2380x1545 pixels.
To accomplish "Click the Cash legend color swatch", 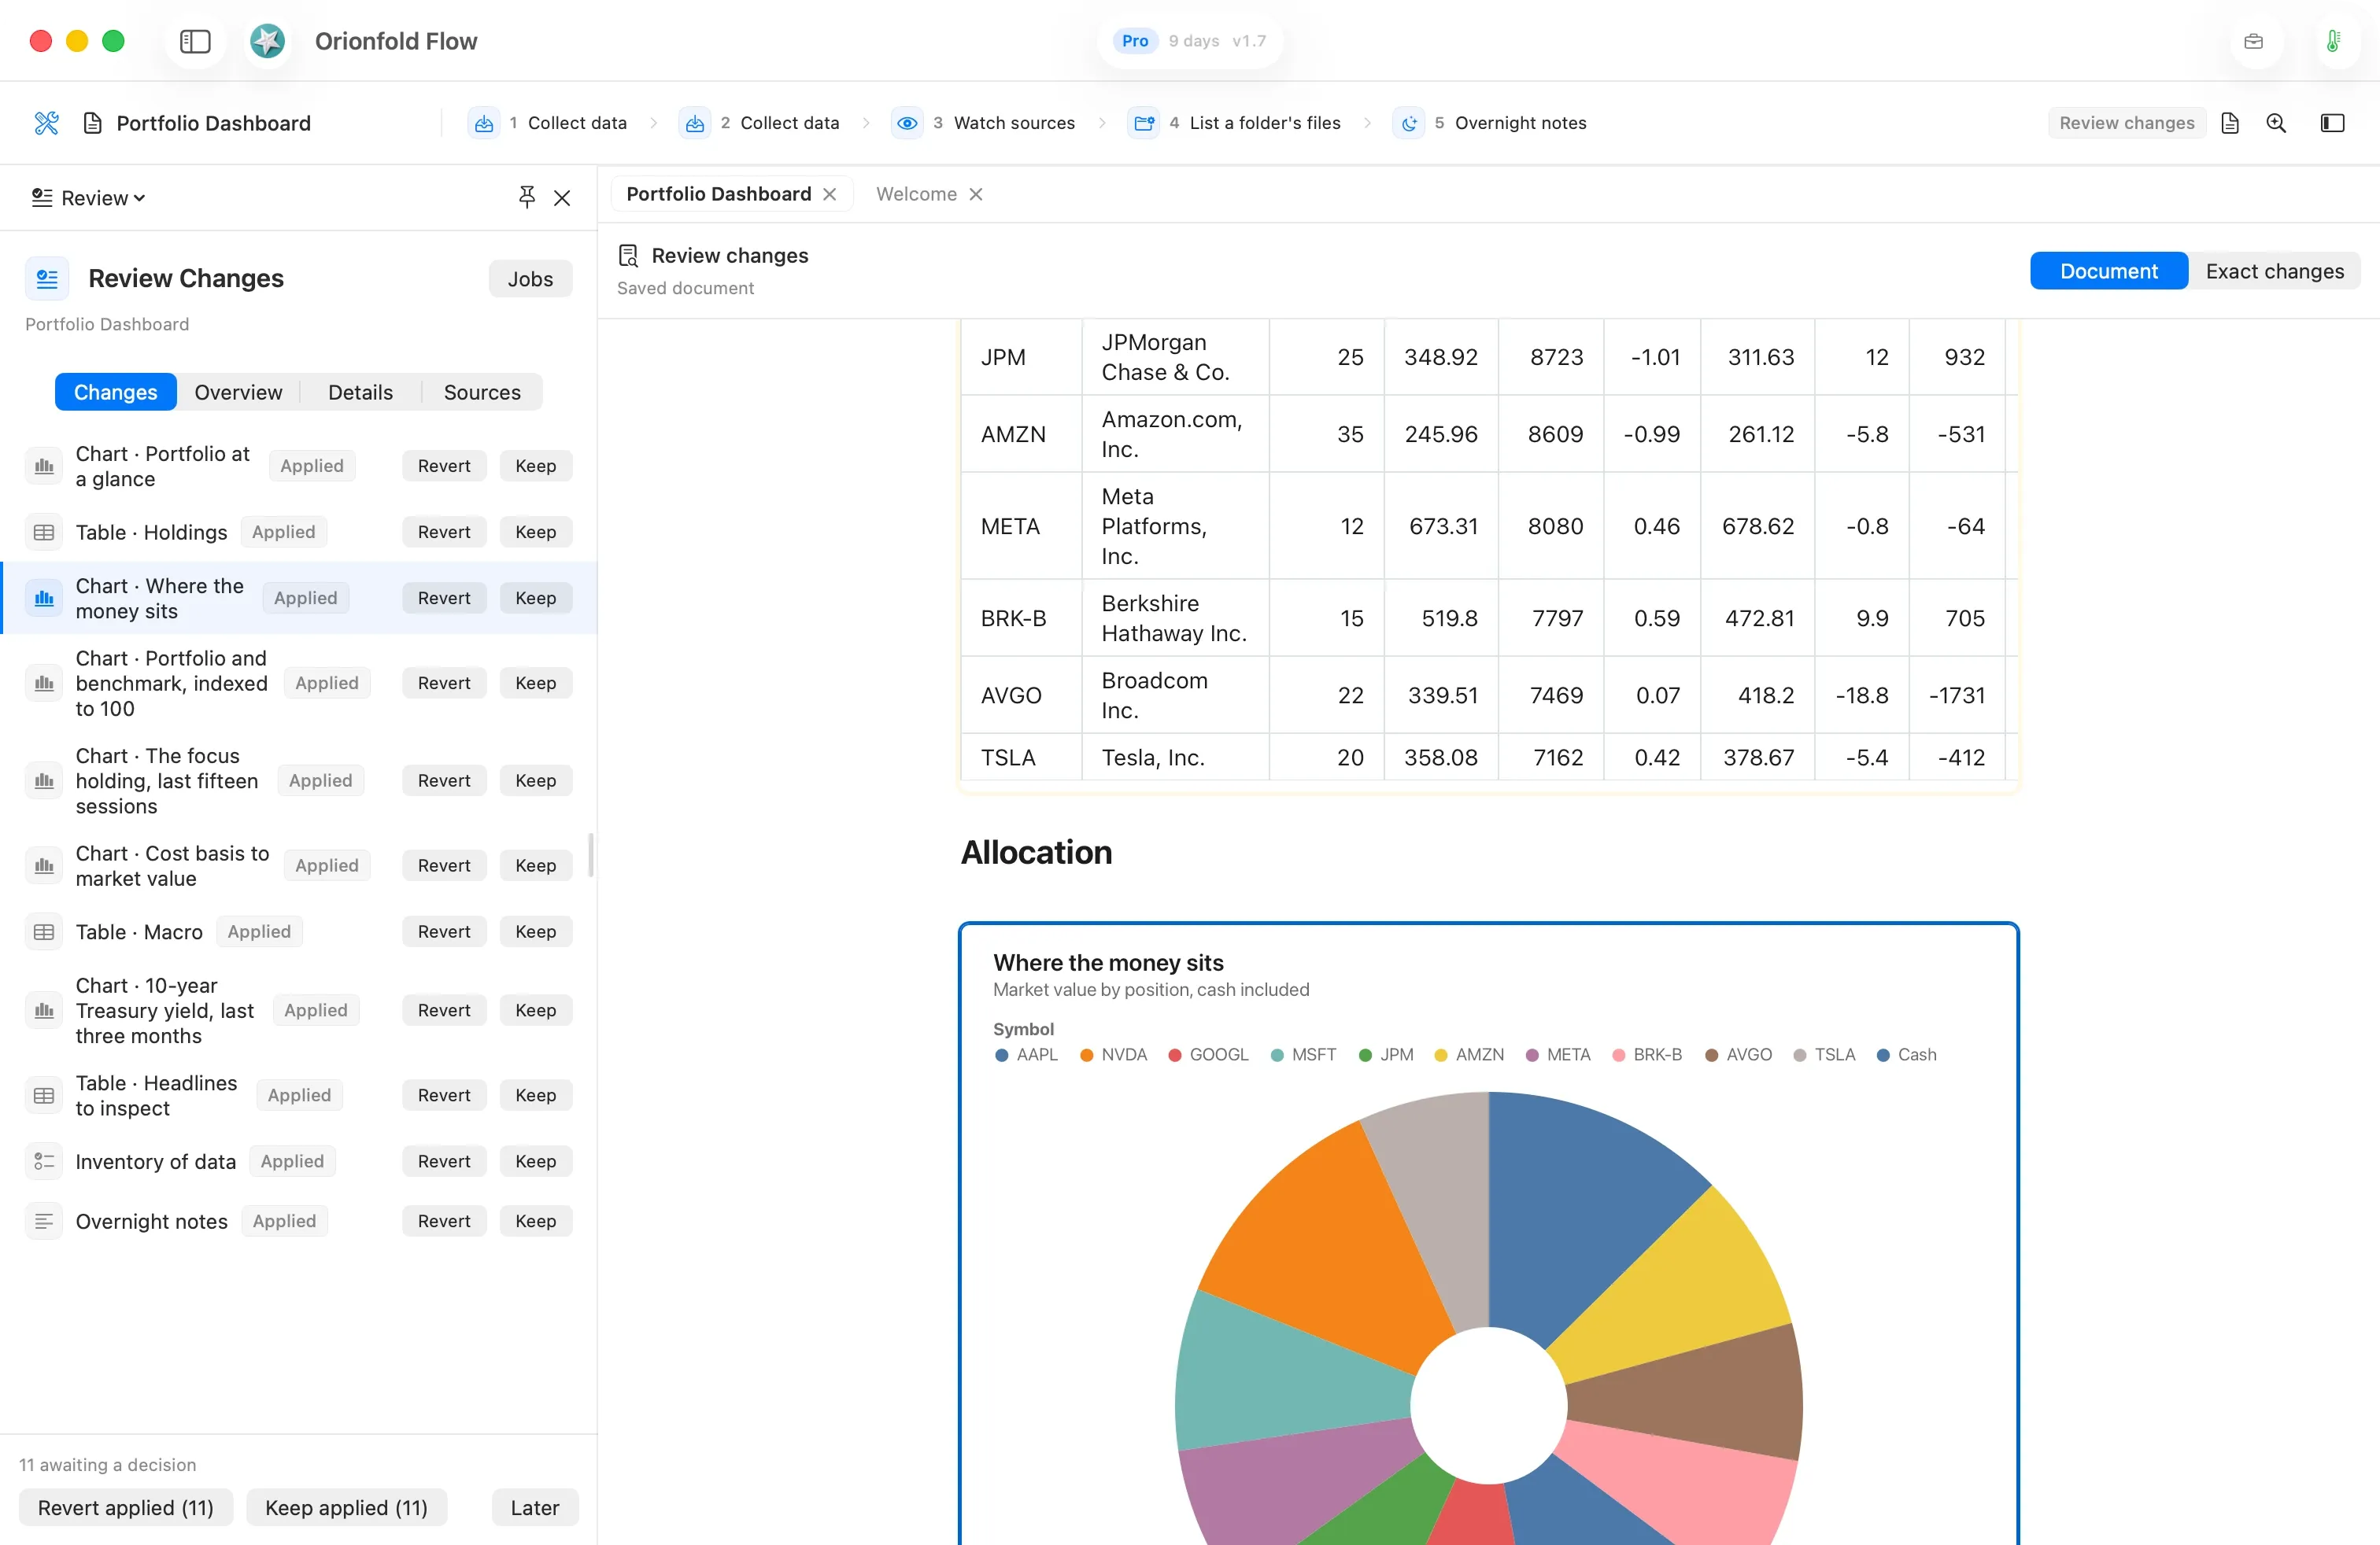I will point(1883,1054).
